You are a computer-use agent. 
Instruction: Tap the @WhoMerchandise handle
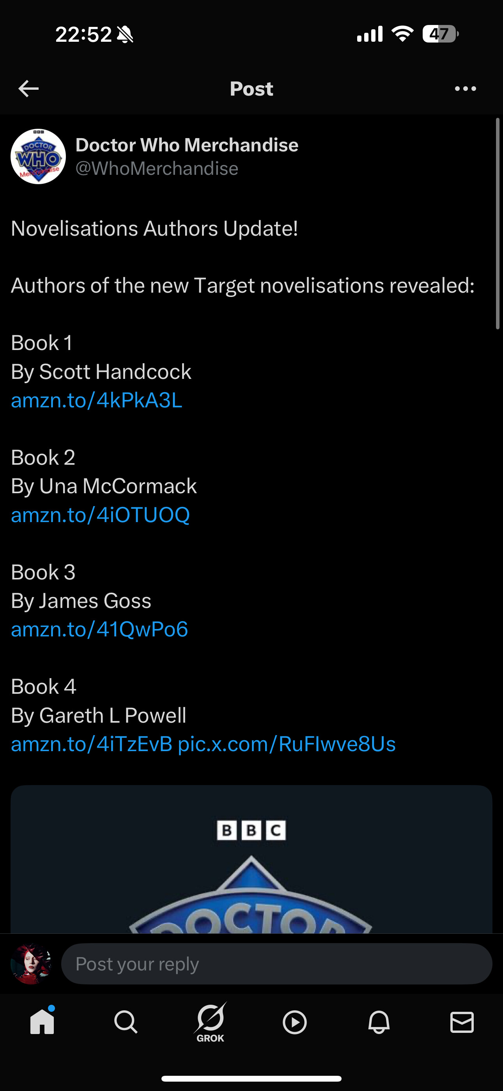[157, 169]
